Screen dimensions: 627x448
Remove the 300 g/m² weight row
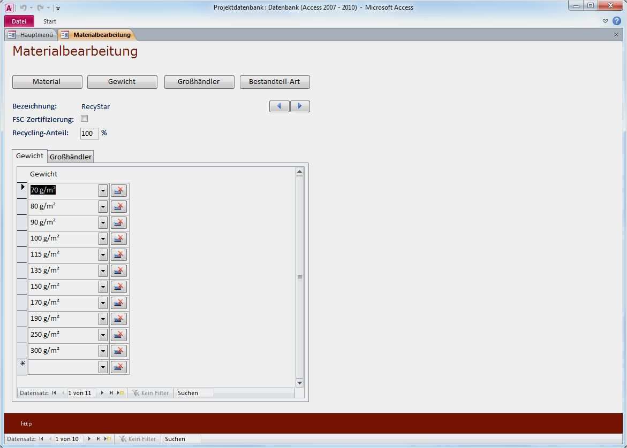tap(119, 351)
